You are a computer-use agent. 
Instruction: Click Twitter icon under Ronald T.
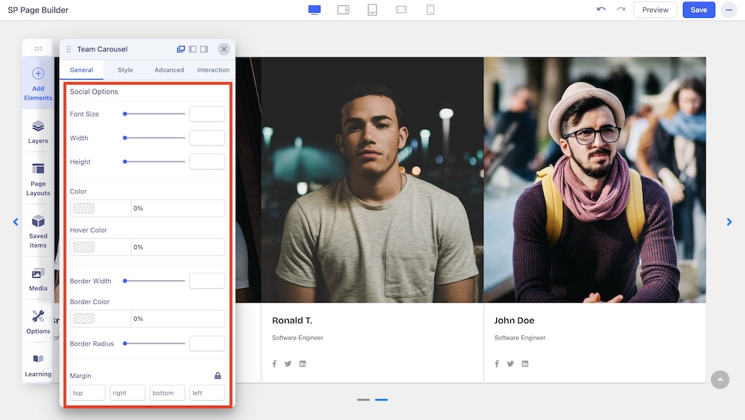[x=288, y=364]
